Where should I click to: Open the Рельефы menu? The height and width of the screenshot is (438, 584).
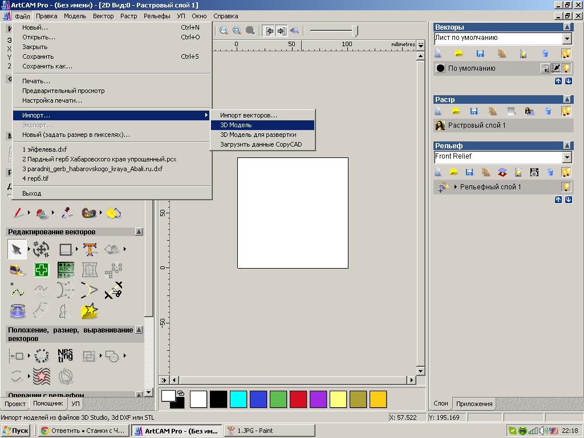coord(157,16)
